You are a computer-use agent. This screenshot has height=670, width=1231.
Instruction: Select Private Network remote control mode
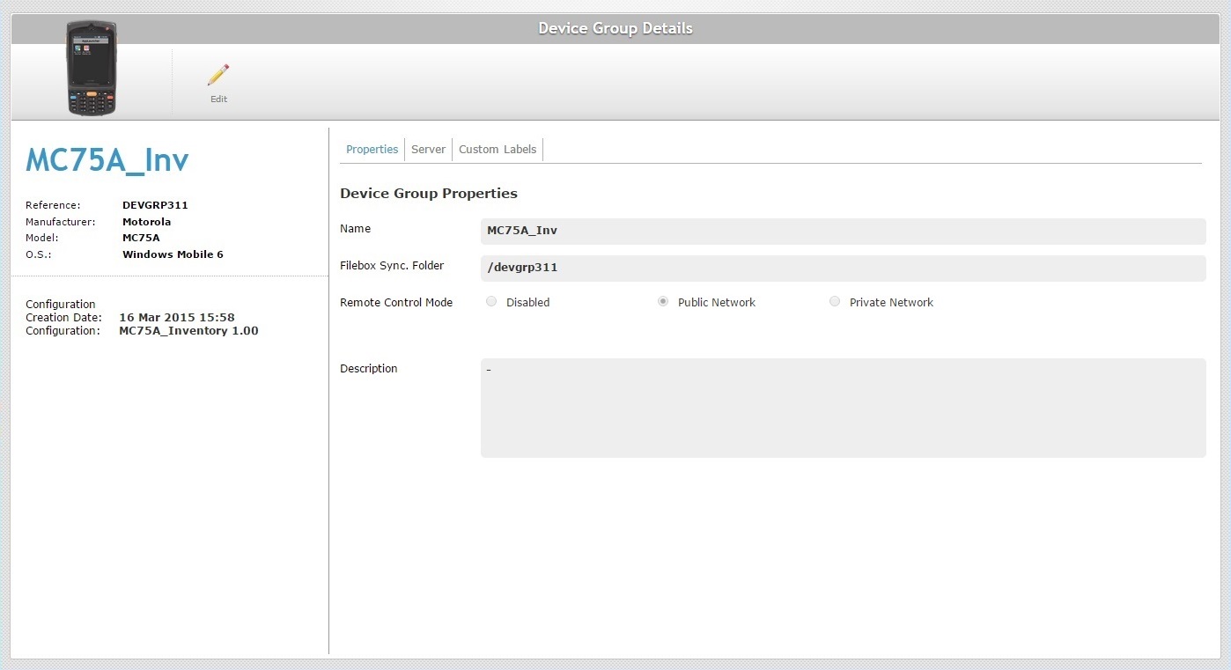coord(835,302)
